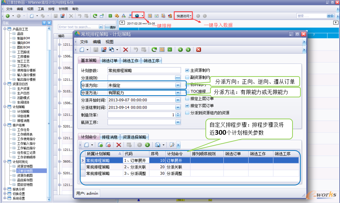Click green play run icon in strategy dialog
340x203 pixels.
pos(170,50)
